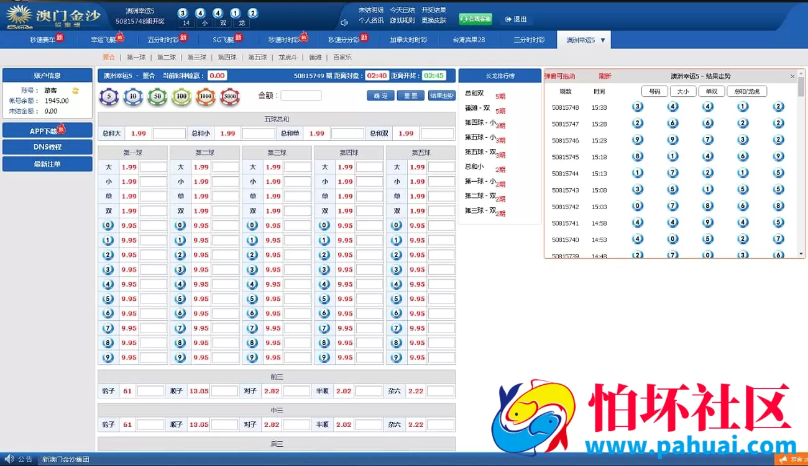The width and height of the screenshot is (808, 466).
Task: Select the 10 betting chip
Action: pos(132,97)
